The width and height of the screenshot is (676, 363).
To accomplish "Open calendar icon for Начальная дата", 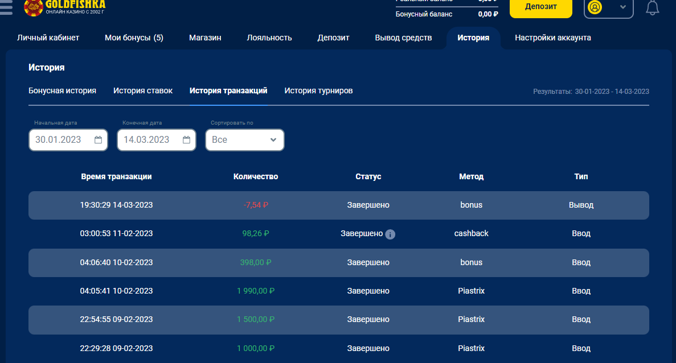I will (99, 140).
